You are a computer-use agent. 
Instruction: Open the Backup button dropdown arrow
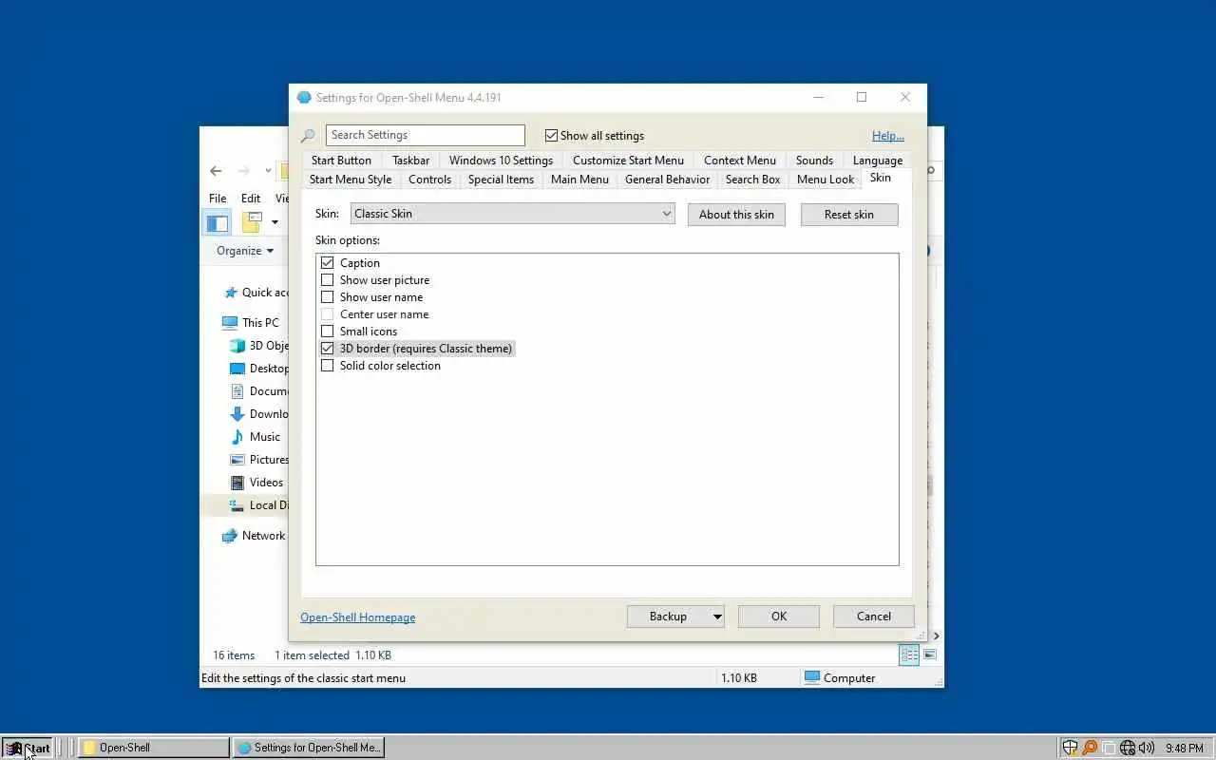click(717, 617)
